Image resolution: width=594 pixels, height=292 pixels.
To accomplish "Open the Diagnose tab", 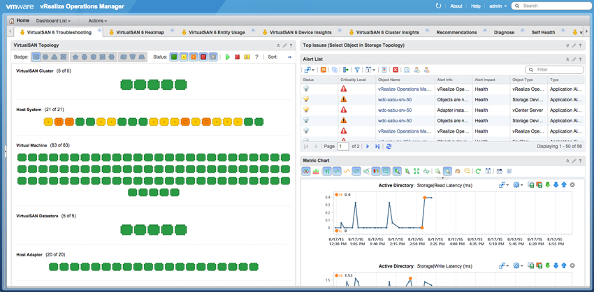I will [505, 33].
